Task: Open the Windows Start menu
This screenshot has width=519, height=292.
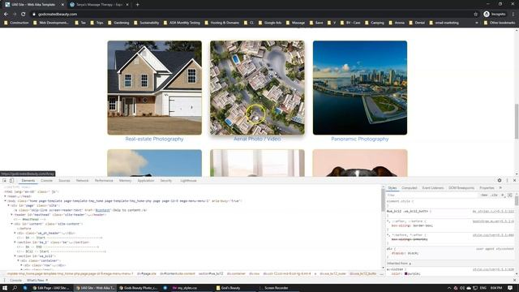Action: [5, 288]
